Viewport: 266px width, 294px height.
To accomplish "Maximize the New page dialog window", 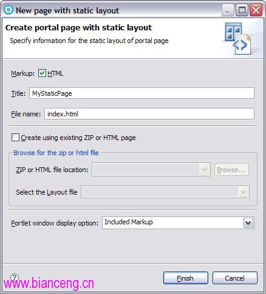I will (242, 10).
